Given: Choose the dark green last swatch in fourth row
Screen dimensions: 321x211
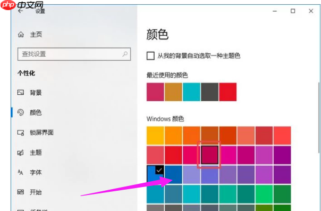Looking at the screenshot, I should click(282, 194).
